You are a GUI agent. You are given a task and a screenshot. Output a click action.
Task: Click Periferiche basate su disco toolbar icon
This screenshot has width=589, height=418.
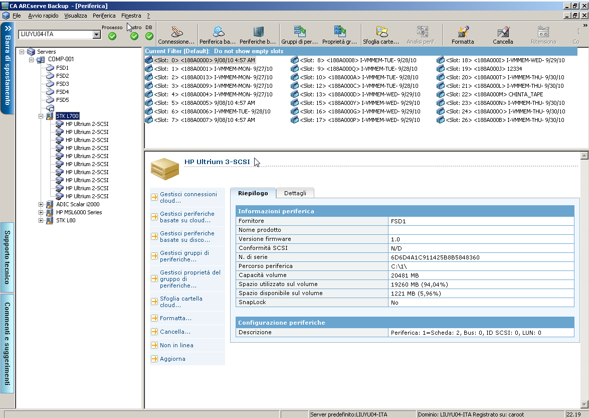pyautogui.click(x=258, y=32)
